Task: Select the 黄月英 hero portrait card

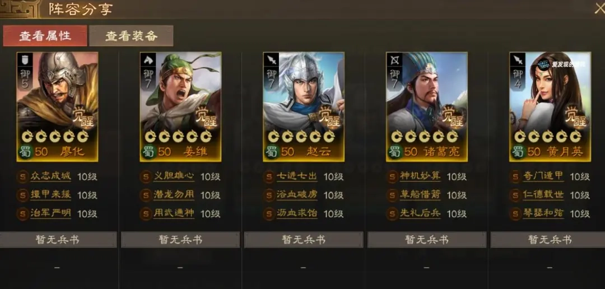Action: [x=550, y=107]
